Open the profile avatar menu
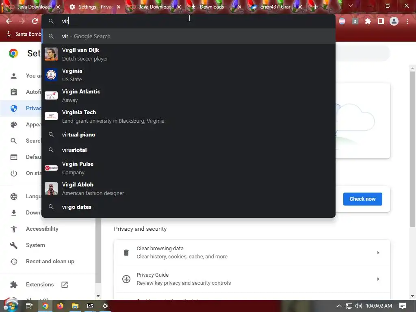 [x=394, y=21]
